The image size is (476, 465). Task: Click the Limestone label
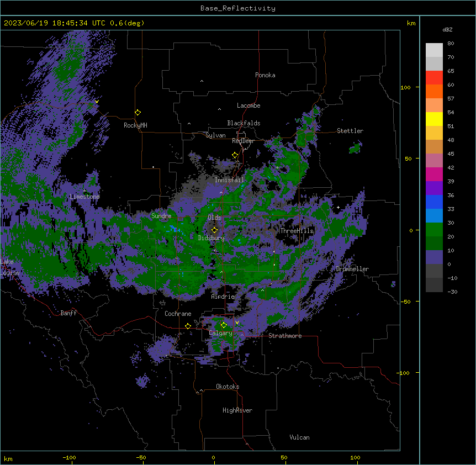(84, 197)
